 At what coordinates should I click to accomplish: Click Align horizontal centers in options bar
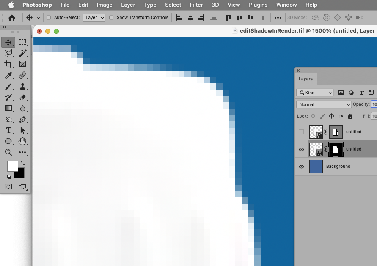189,17
